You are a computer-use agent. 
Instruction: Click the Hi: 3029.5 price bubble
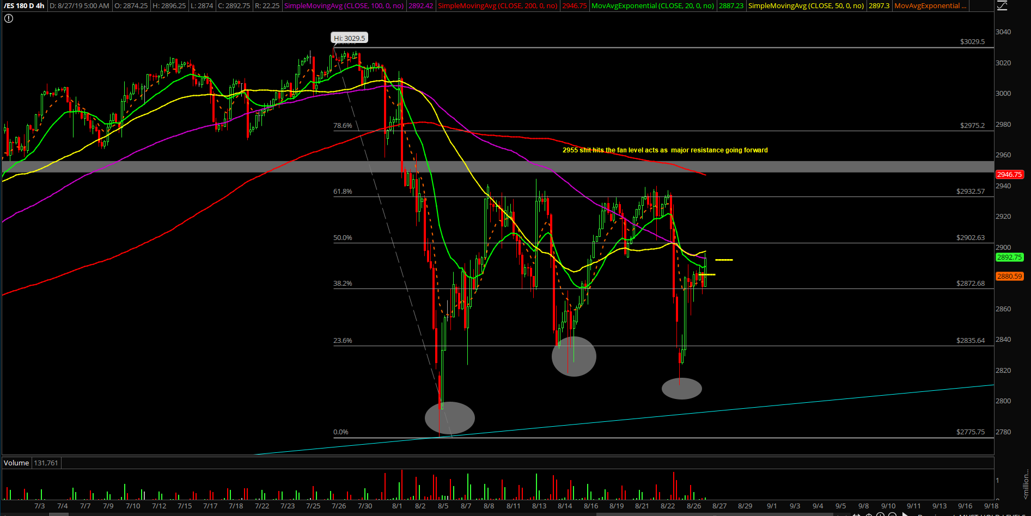tap(350, 38)
